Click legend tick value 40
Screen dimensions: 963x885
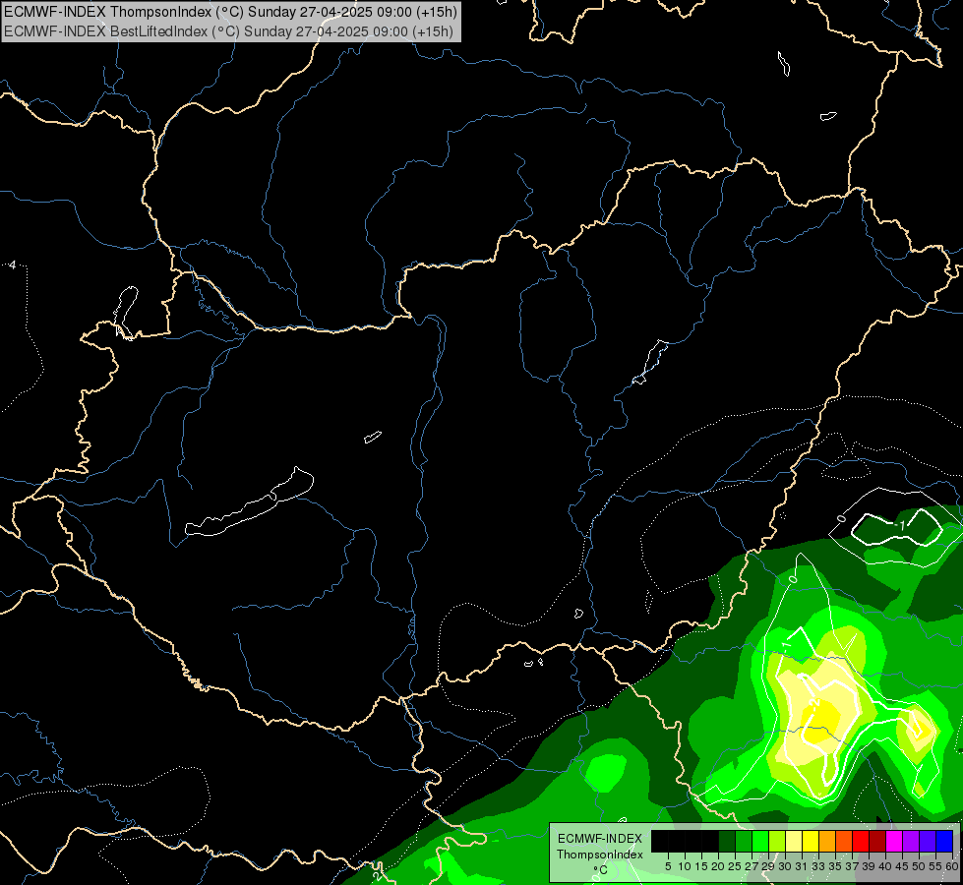click(x=885, y=866)
